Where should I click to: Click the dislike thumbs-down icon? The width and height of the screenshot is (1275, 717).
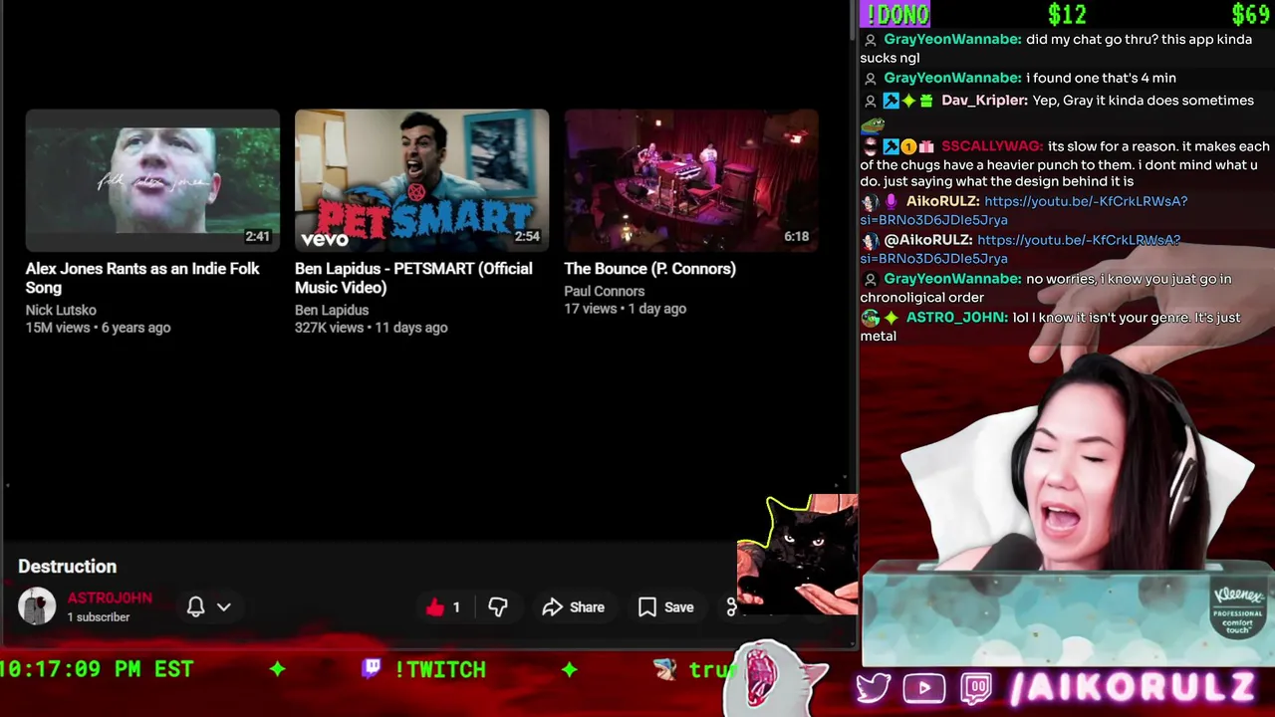click(x=498, y=607)
